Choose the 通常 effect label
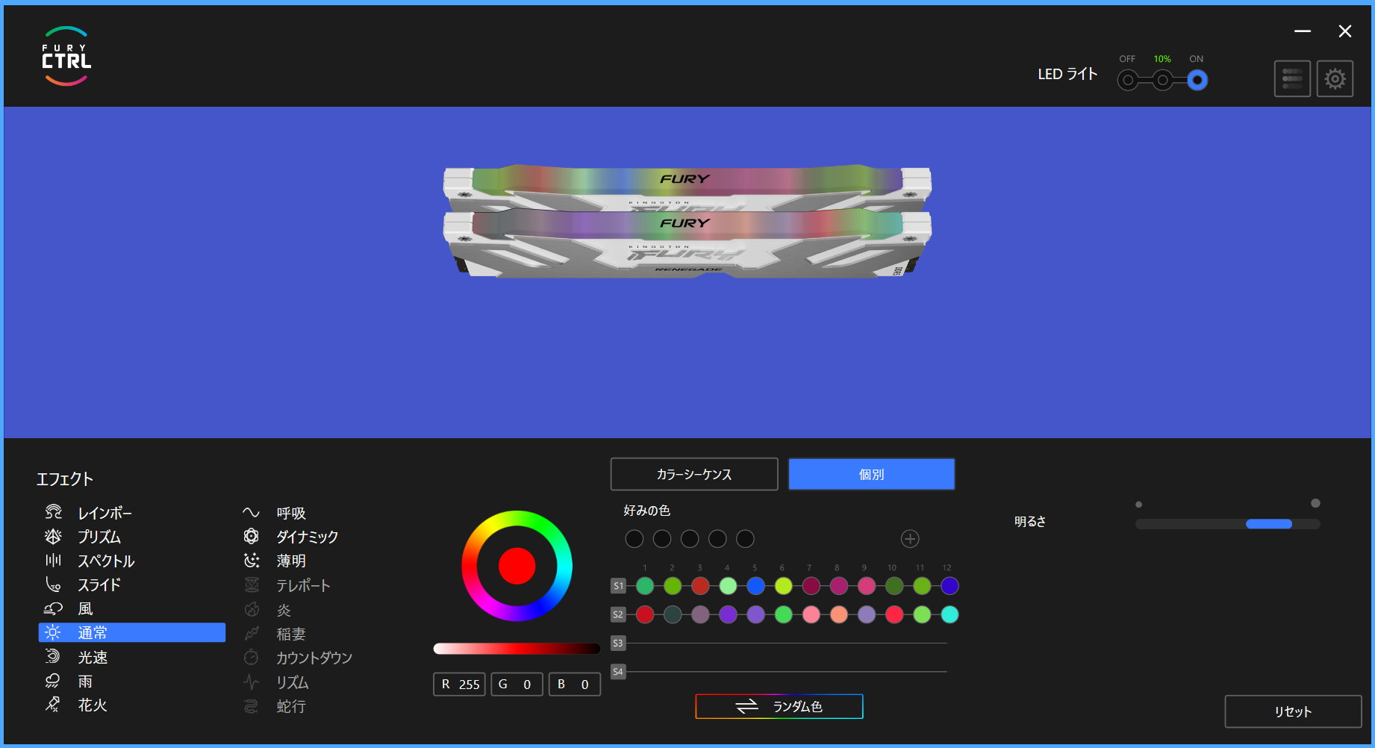 (93, 633)
